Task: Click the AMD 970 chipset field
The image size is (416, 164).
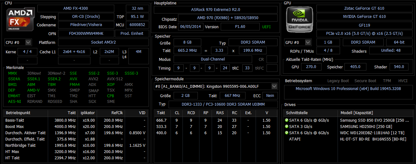Action: [x=228, y=18]
